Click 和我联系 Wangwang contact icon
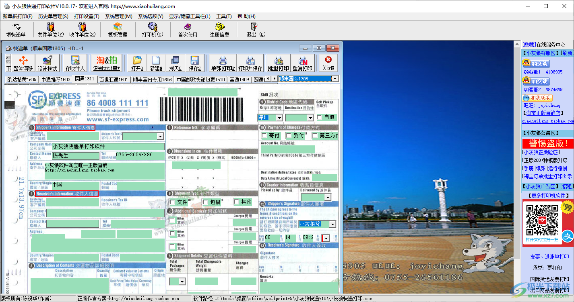This screenshot has width=574, height=302. click(x=538, y=98)
